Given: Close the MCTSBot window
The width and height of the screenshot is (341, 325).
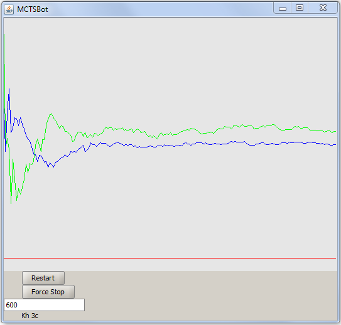Looking at the screenshot, I should click(323, 8).
